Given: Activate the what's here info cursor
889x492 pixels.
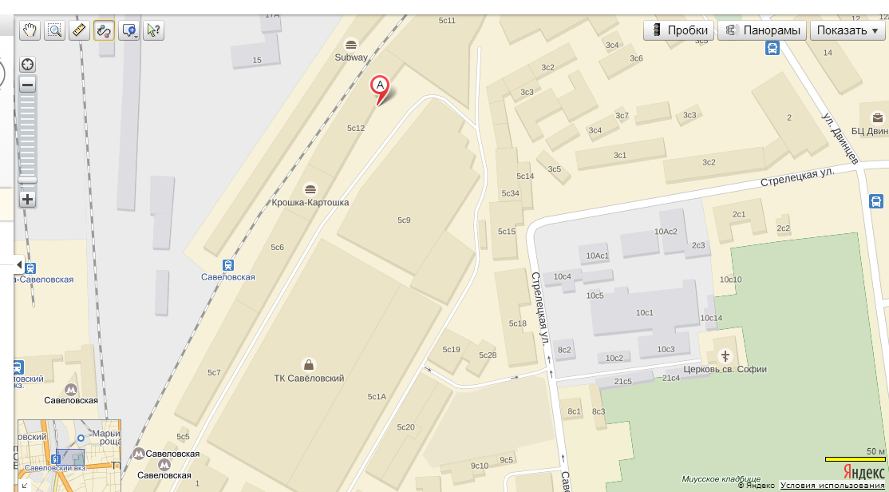Looking at the screenshot, I should pyautogui.click(x=154, y=30).
